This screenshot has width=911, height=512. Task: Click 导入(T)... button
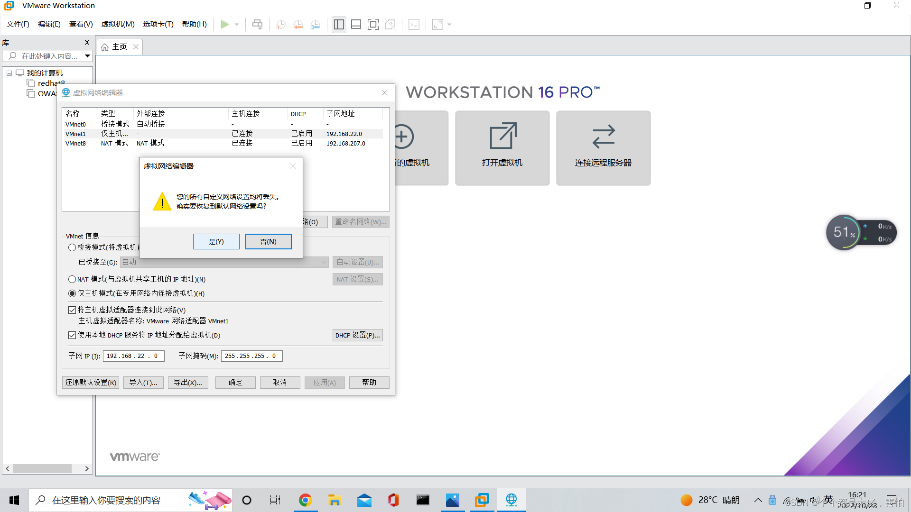pos(143,383)
